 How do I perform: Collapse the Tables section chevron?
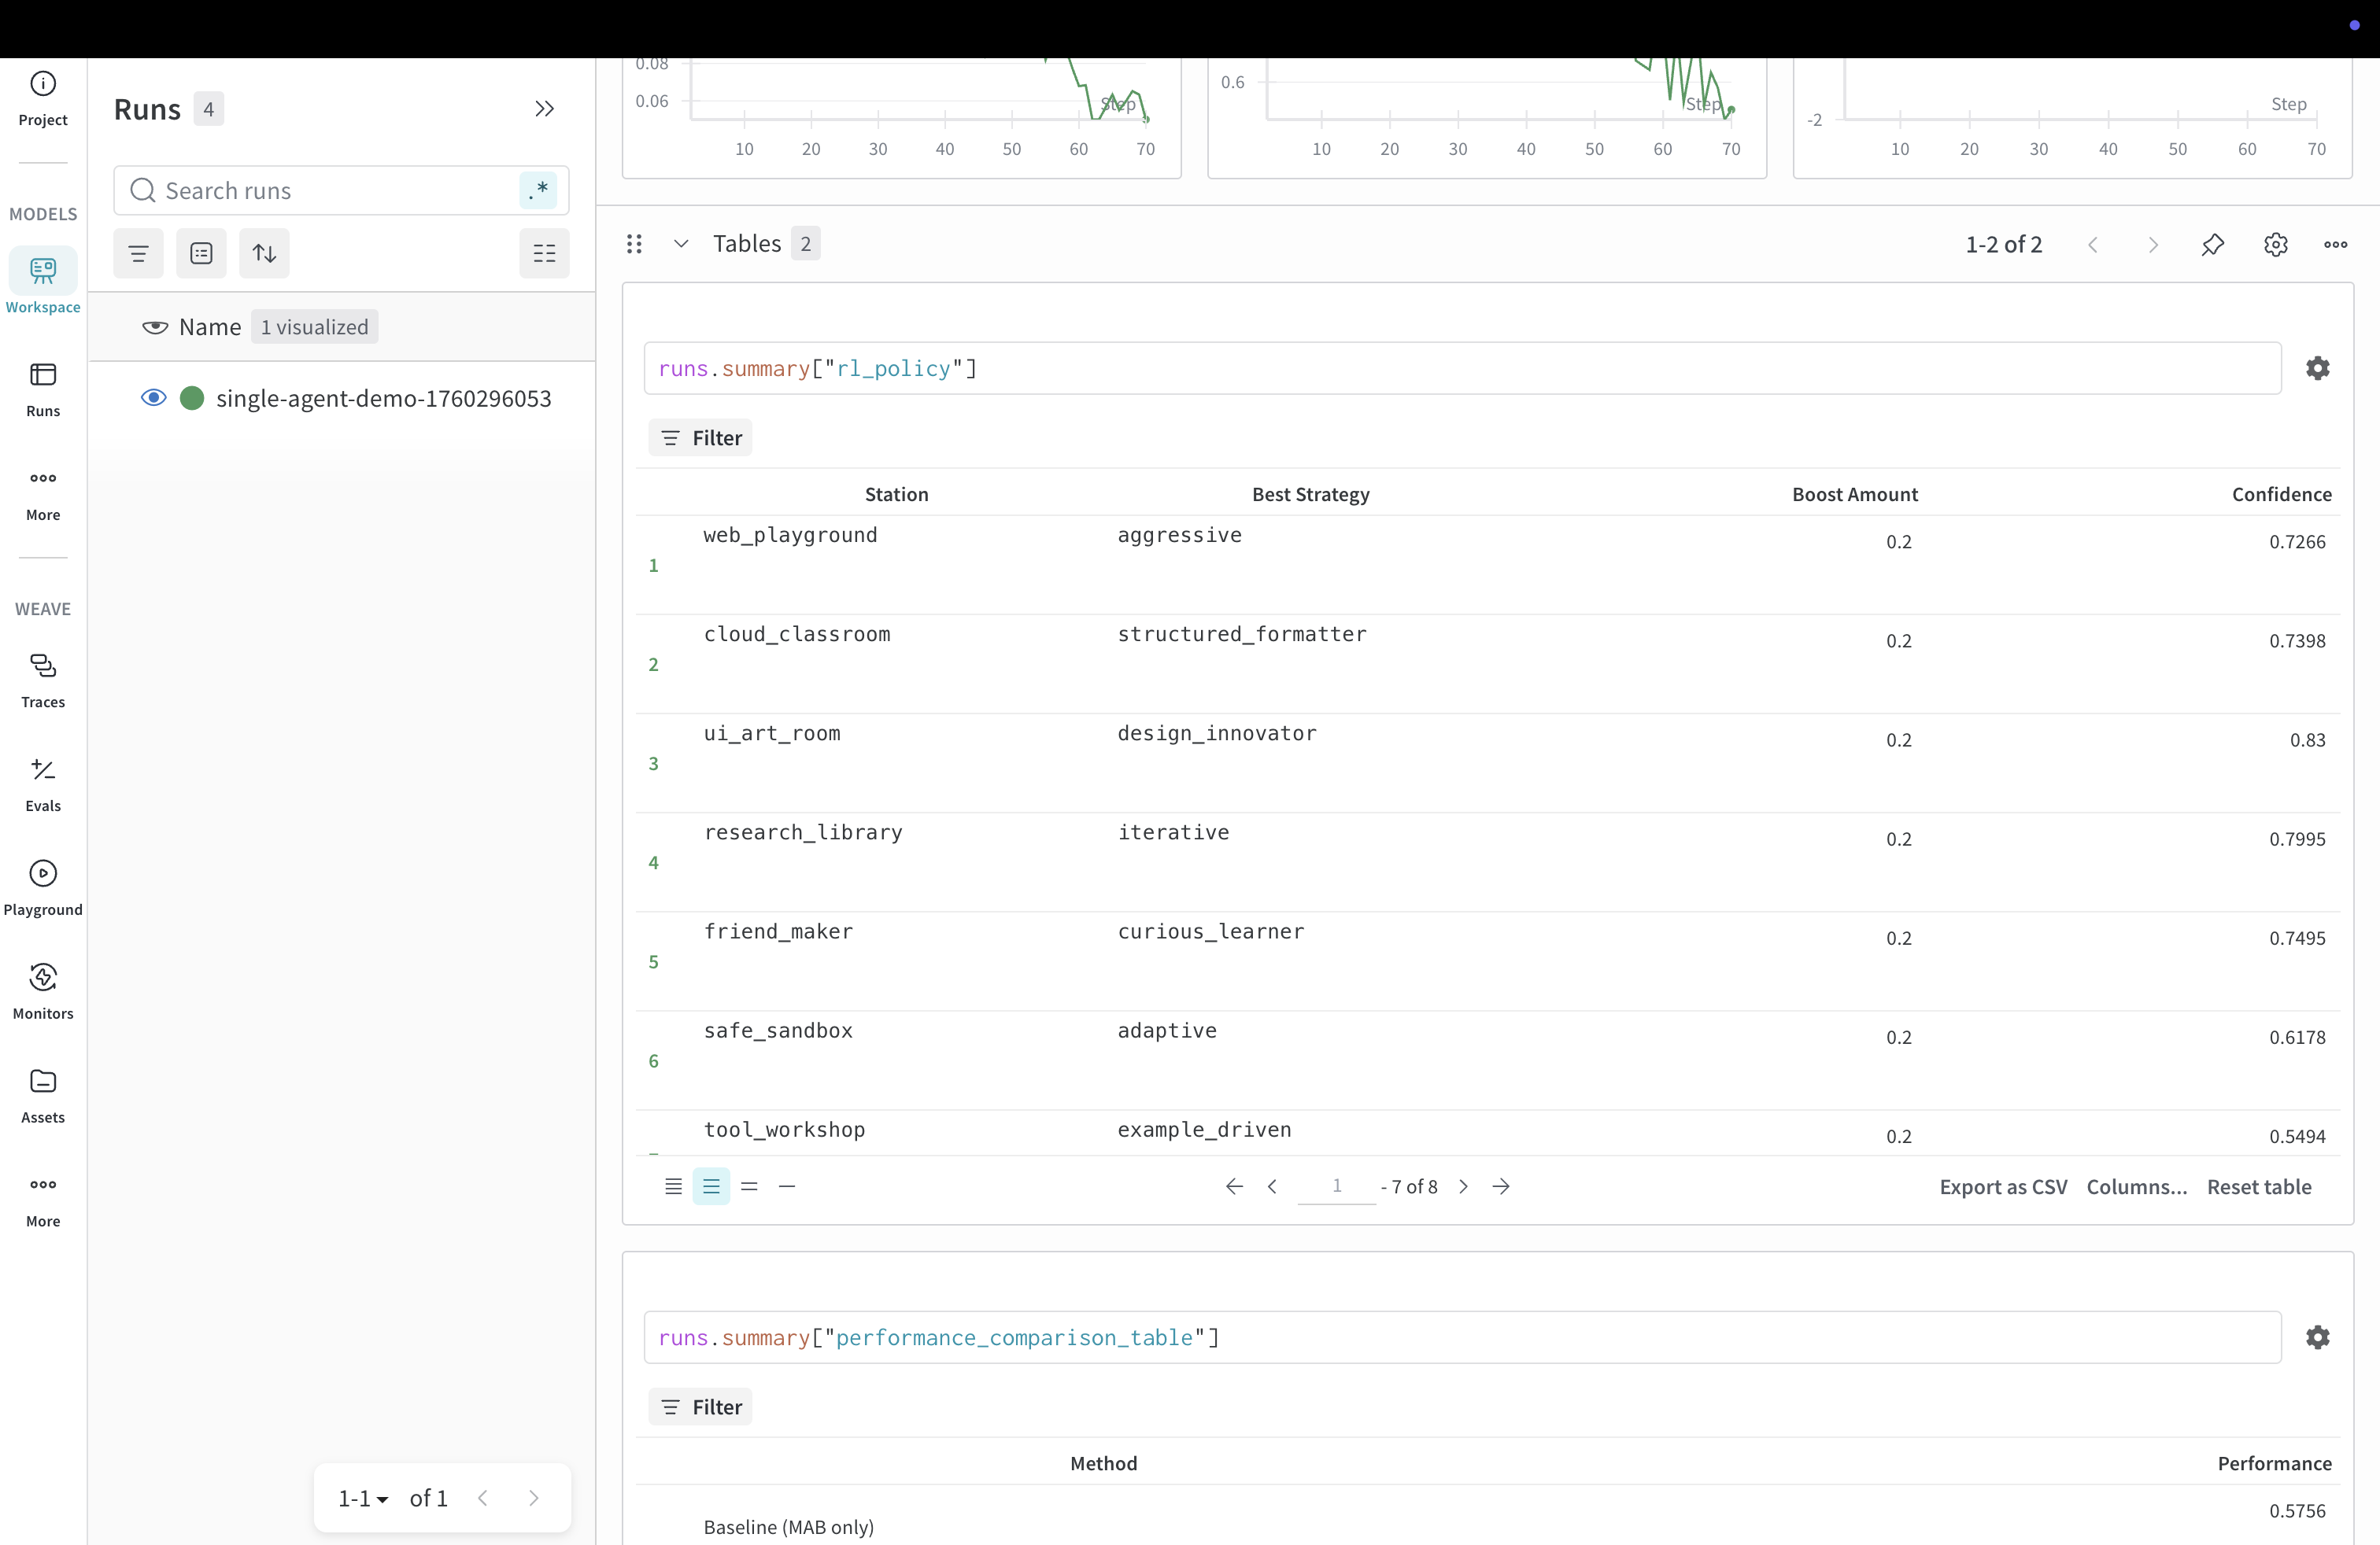[x=681, y=244]
